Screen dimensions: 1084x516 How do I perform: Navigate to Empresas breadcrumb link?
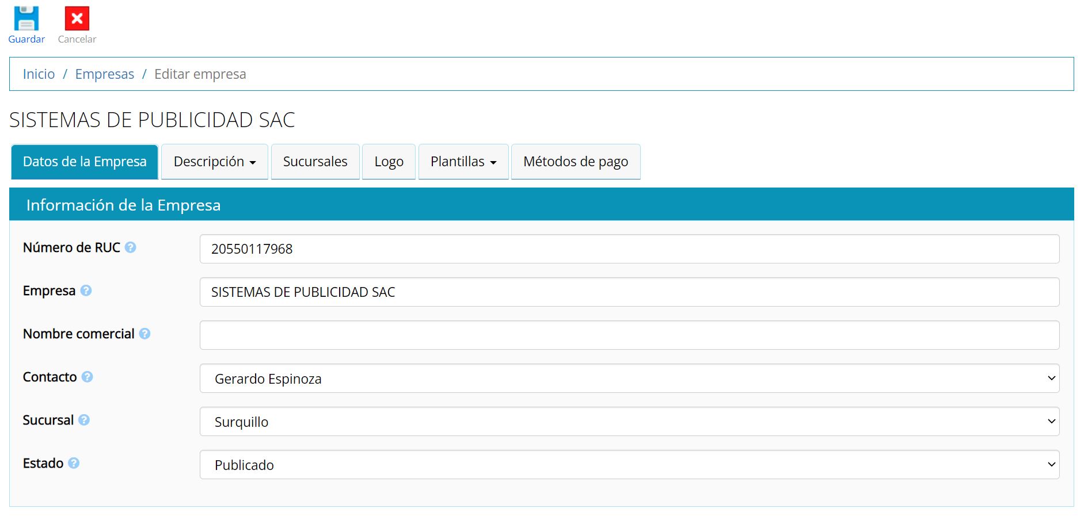coord(104,74)
